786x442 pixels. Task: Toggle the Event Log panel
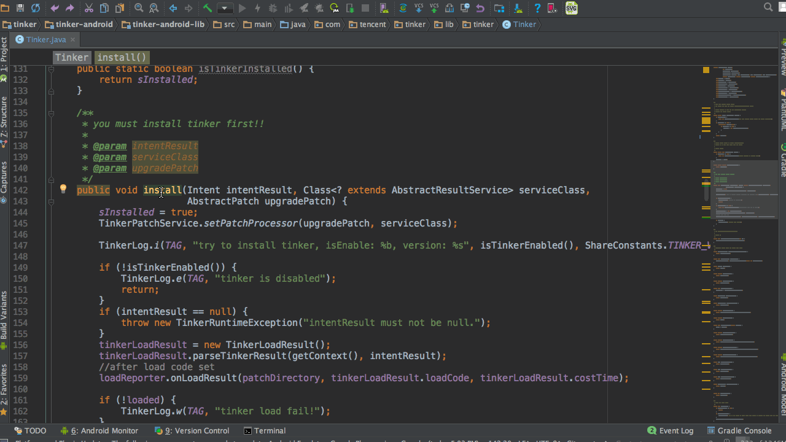click(671, 430)
